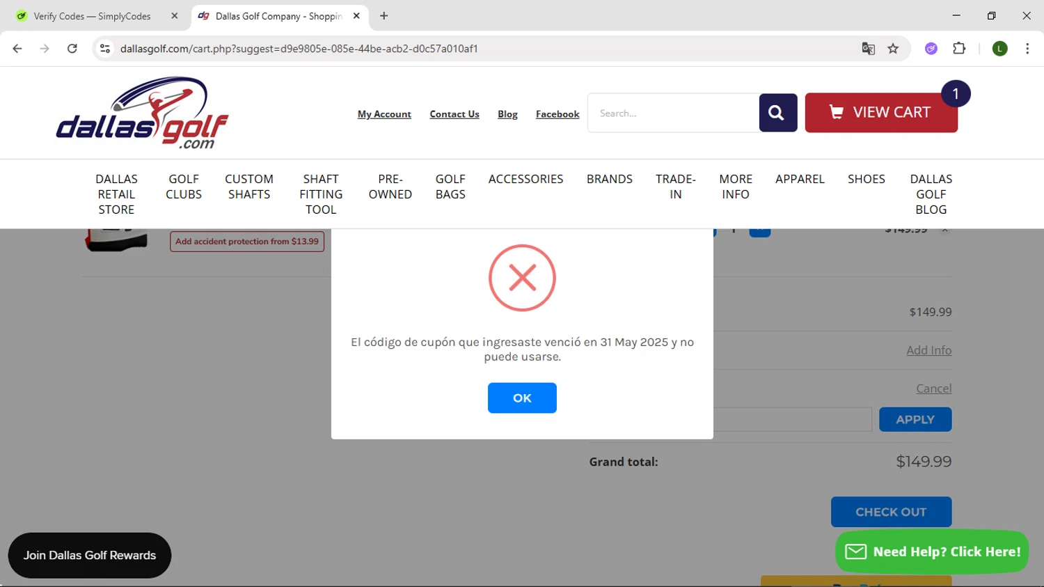Open the Pre-Owned menu

click(x=390, y=187)
